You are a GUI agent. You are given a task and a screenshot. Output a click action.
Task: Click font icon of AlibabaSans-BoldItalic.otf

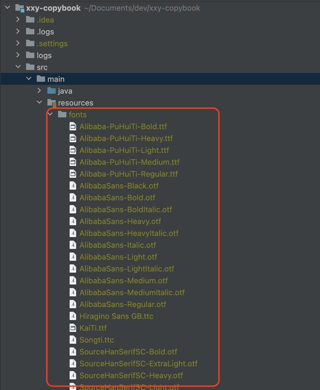(73, 209)
